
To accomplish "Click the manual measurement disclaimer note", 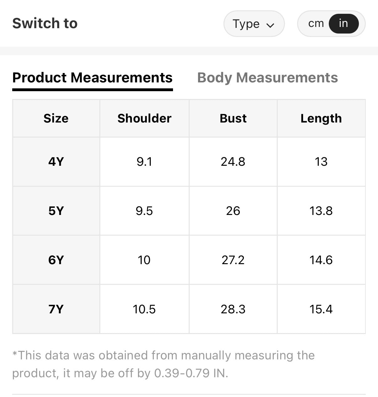I will [163, 364].
